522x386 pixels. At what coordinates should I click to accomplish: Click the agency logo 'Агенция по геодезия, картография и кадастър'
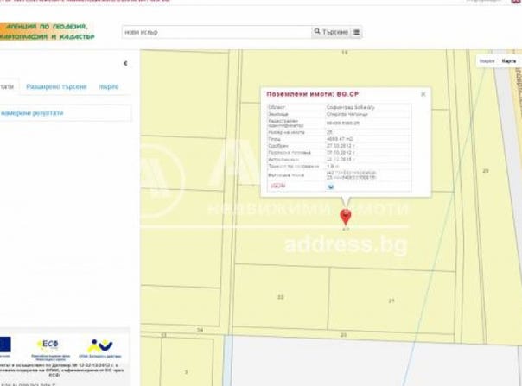pyautogui.click(x=47, y=32)
